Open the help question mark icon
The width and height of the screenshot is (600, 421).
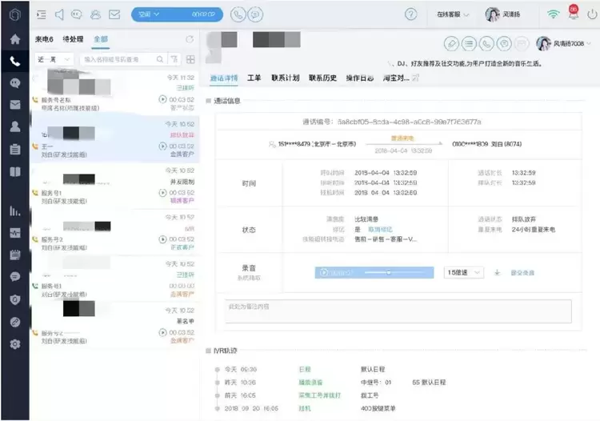(x=411, y=14)
